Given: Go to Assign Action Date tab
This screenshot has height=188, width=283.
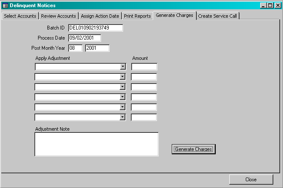Looking at the screenshot, I should (x=100, y=16).
